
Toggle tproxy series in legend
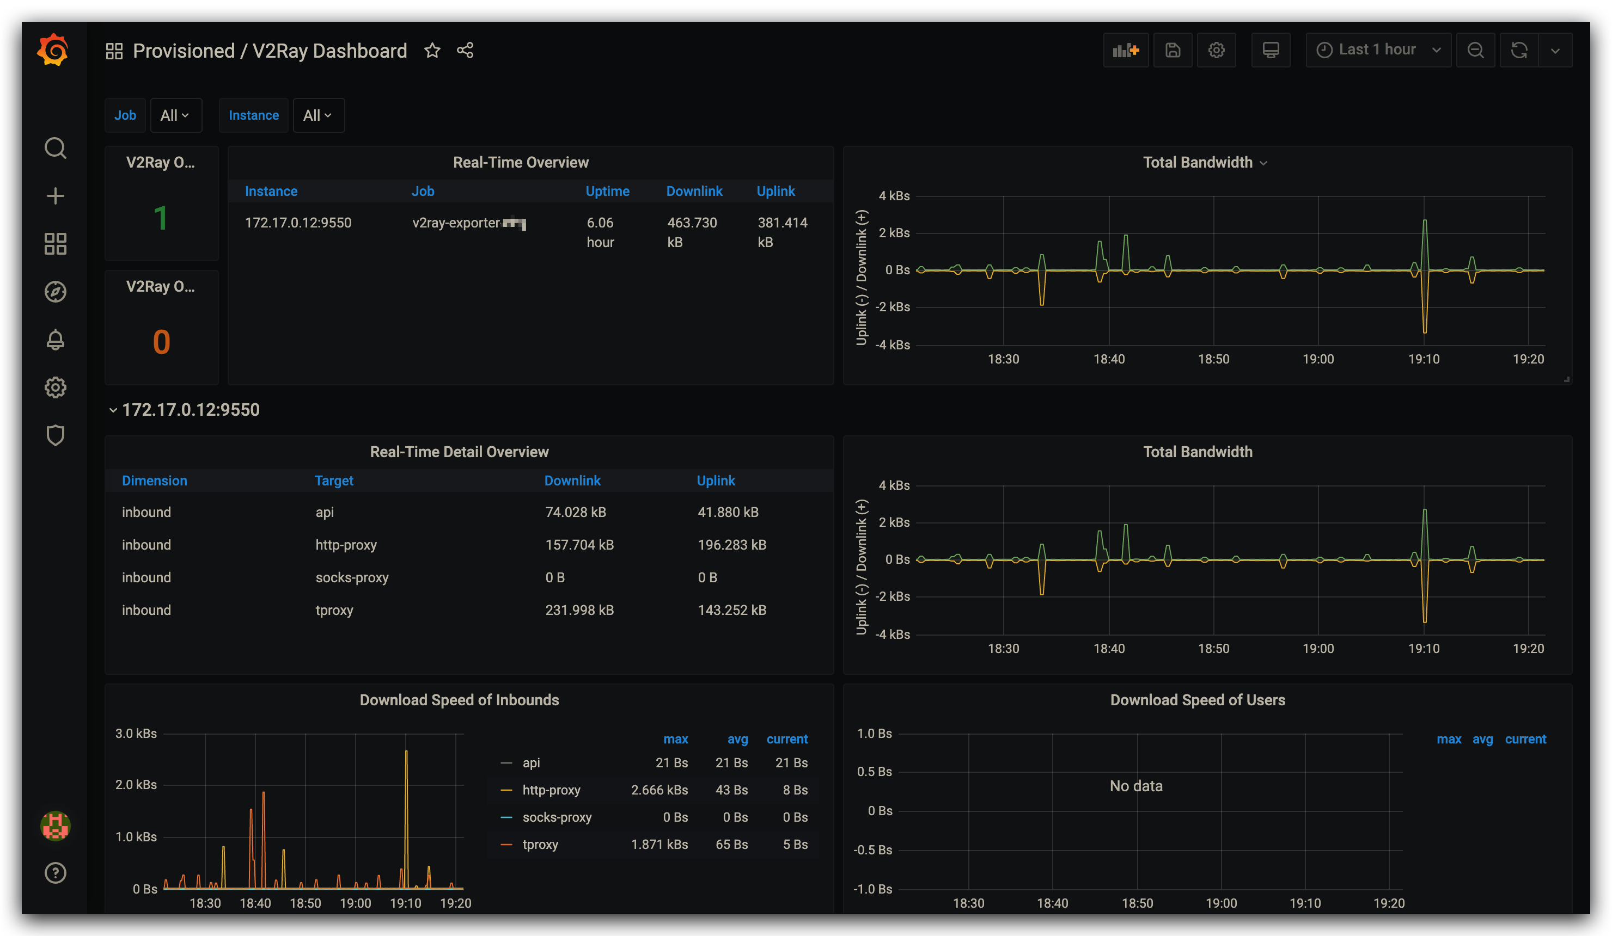pyautogui.click(x=540, y=844)
